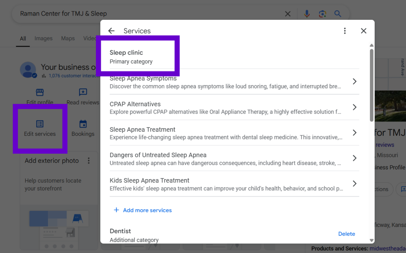The width and height of the screenshot is (406, 253).
Task: Click the Bookings calendar icon
Action: (x=83, y=124)
